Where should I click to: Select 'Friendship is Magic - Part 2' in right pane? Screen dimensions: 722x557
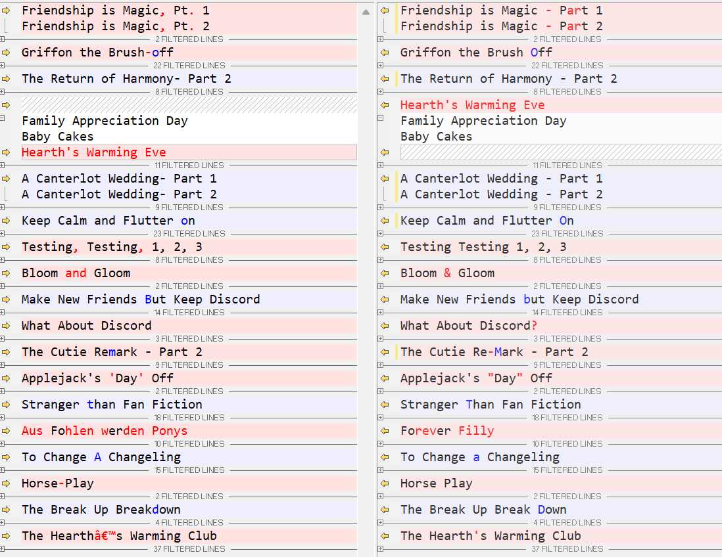click(x=502, y=26)
